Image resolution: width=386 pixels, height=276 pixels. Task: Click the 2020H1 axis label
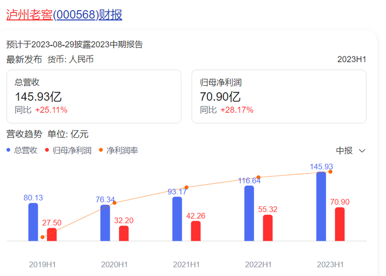[x=114, y=264]
